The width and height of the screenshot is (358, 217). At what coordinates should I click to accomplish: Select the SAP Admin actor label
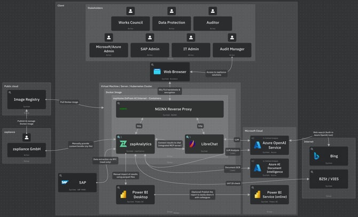click(x=150, y=49)
